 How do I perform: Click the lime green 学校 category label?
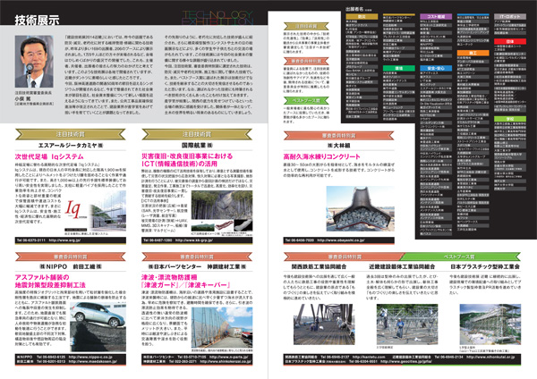pos(510,119)
